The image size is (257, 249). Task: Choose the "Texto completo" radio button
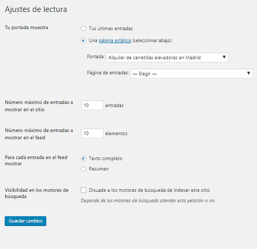83,159
